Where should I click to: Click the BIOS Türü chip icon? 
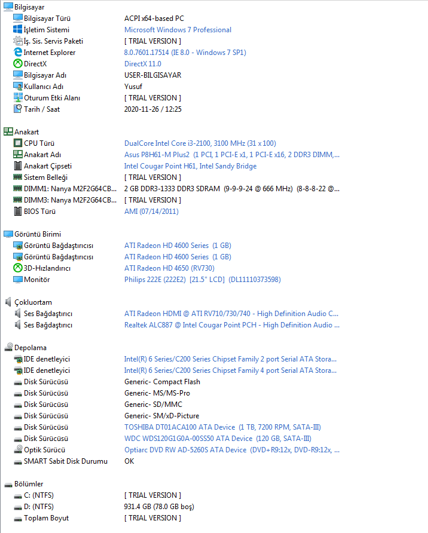[x=18, y=211]
